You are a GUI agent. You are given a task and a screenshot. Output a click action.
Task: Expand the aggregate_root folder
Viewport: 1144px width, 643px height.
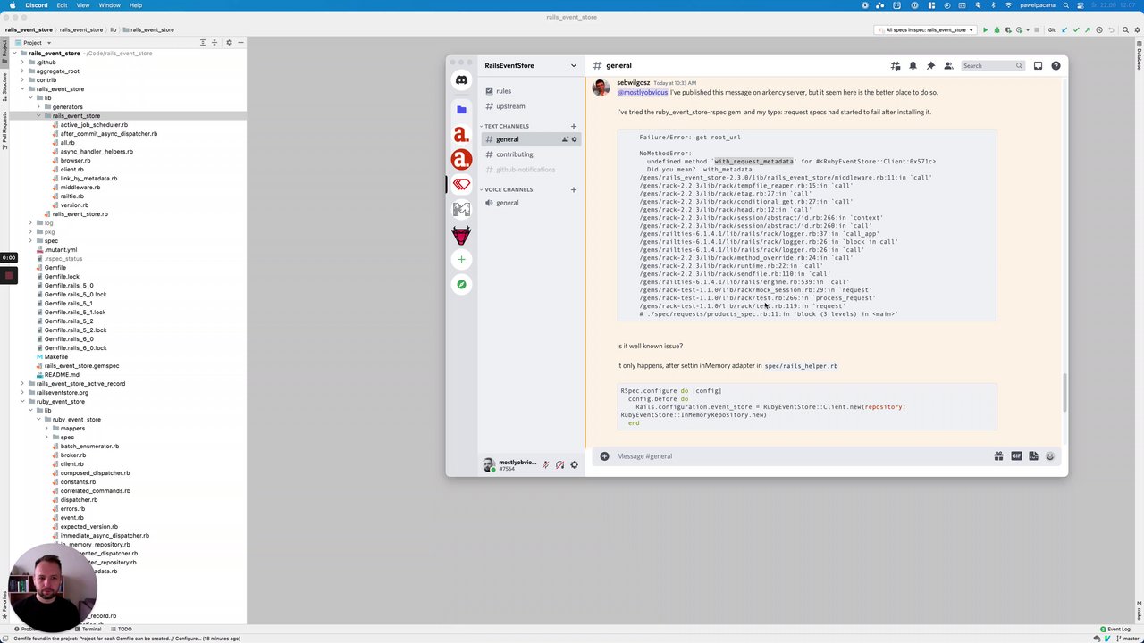point(22,71)
